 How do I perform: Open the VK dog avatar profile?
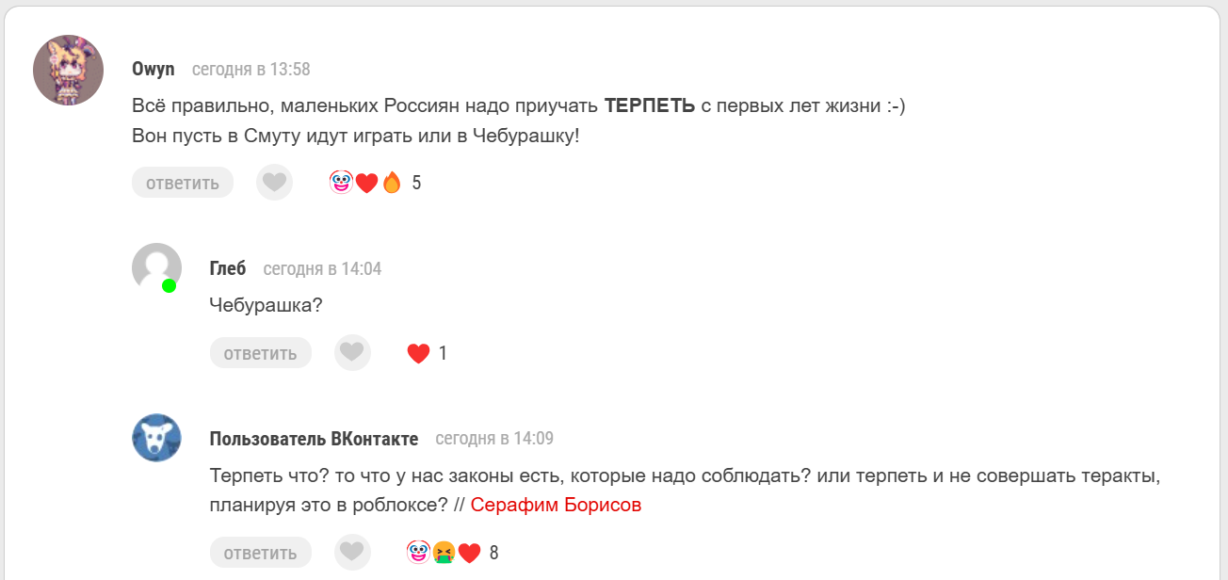tap(156, 438)
